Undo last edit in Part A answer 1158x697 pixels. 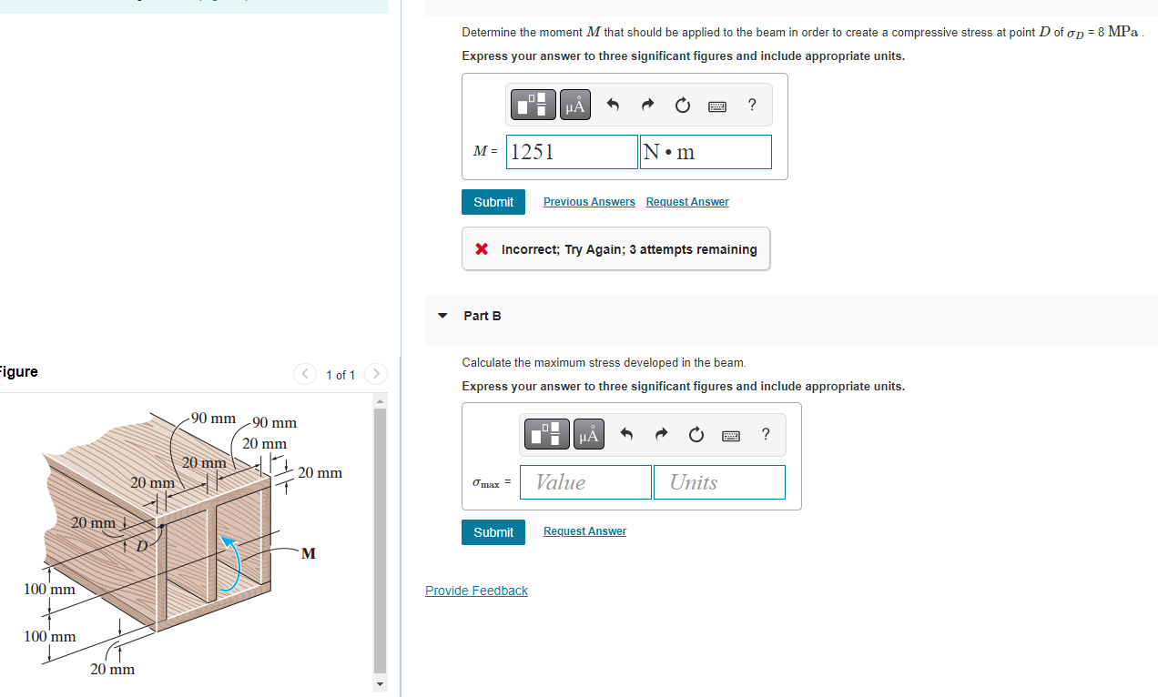click(613, 106)
